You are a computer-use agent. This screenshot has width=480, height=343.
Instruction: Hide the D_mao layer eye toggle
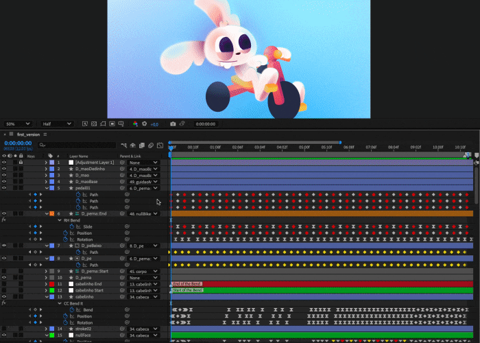click(4, 175)
